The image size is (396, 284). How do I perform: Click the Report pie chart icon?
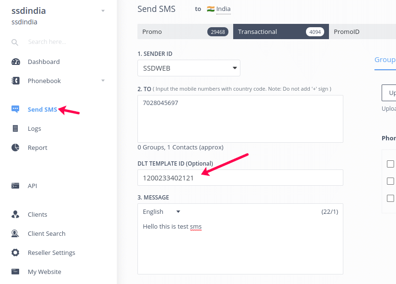point(15,147)
